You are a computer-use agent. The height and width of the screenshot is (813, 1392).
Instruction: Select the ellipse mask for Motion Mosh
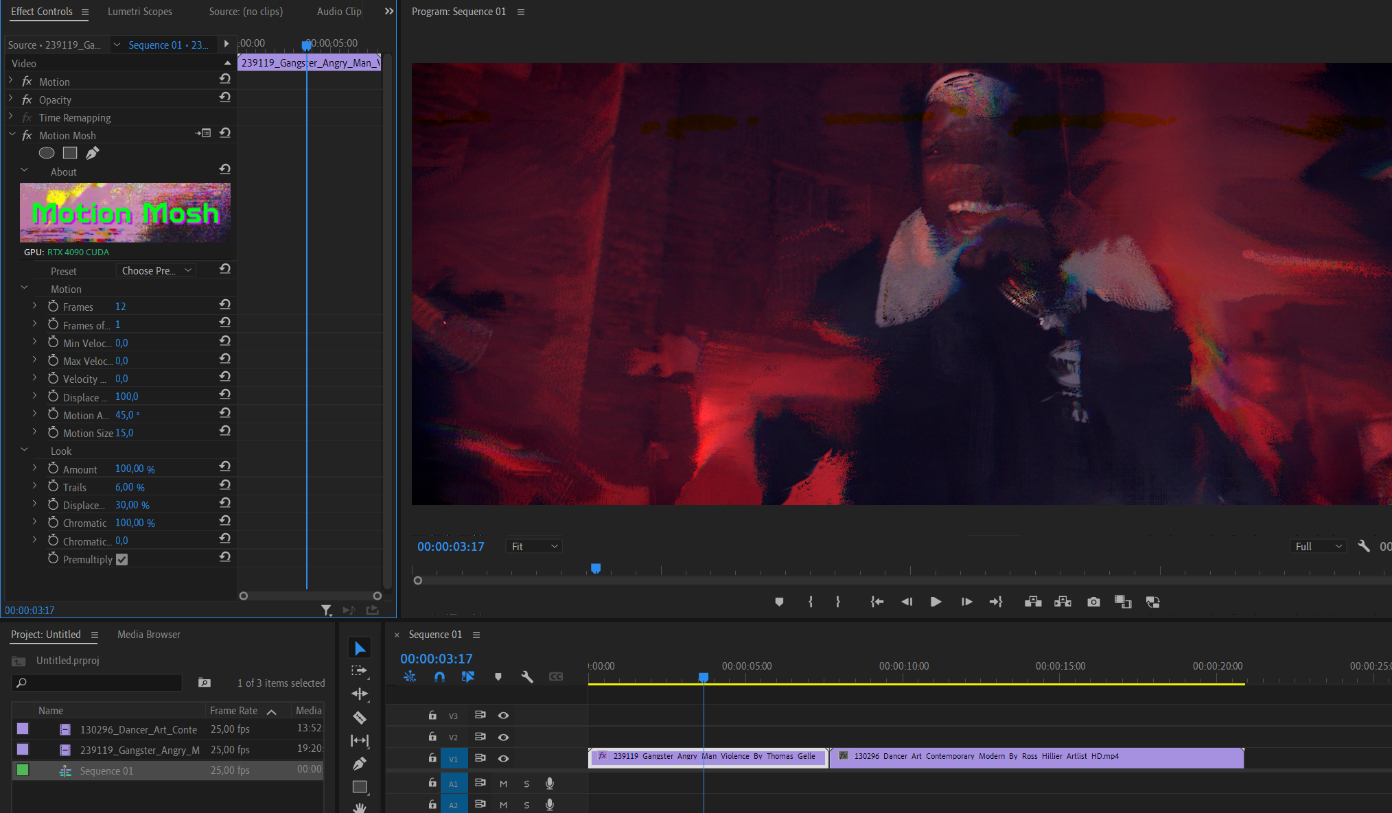pos(47,152)
